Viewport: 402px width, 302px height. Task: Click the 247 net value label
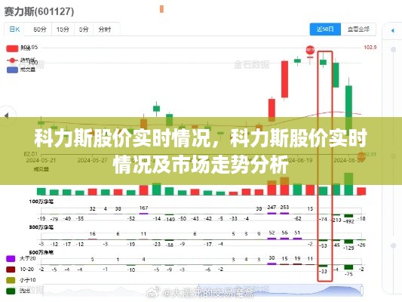coord(272,208)
